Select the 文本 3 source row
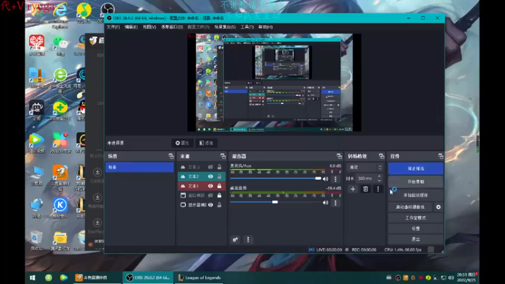The image size is (505, 284). [201, 167]
